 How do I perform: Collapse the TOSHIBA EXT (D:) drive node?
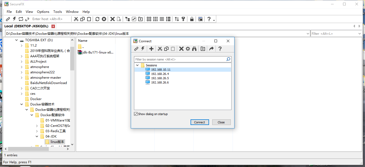click(17, 40)
